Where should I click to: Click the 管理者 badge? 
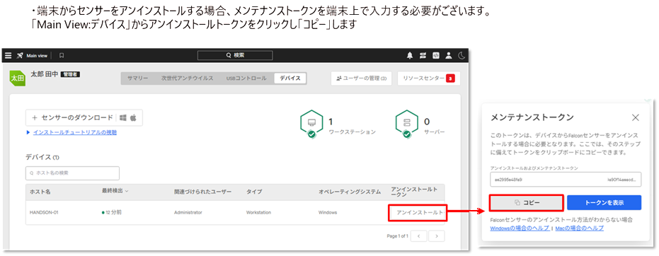(70, 74)
